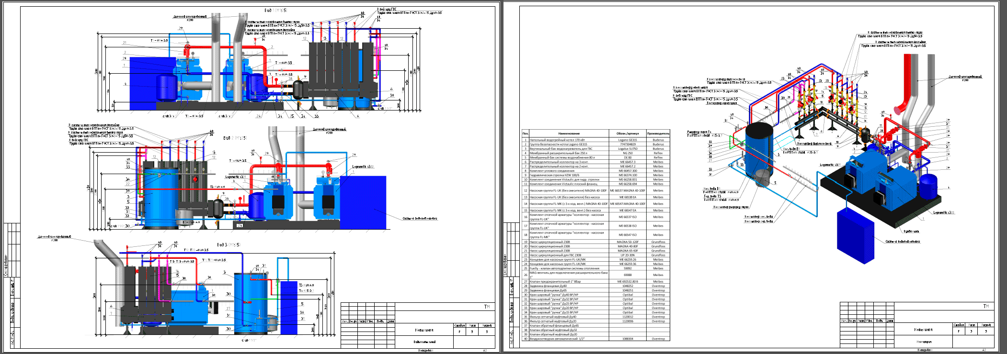Click "Котельная" in the right sheet title block
This screenshot has width=1007, height=354.
click(x=923, y=330)
